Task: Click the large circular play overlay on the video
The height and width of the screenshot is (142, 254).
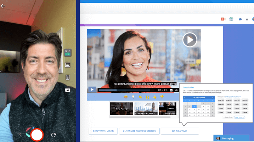Action: (x=190, y=40)
